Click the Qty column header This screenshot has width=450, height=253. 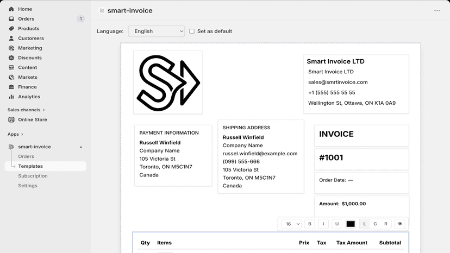pos(145,243)
